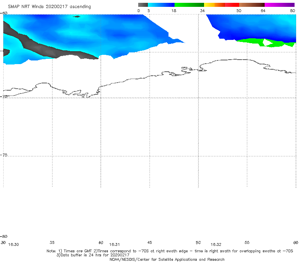Click the longitude axis label '55'
The height and width of the screenshot is (262, 299).
pyautogui.click(x=247, y=243)
